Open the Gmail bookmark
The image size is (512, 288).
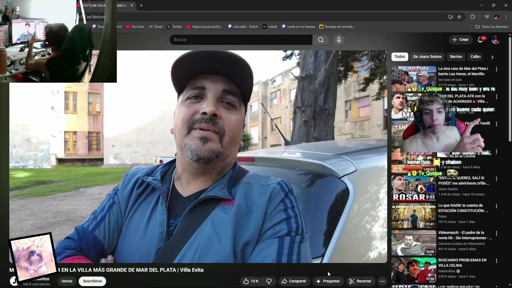155,27
